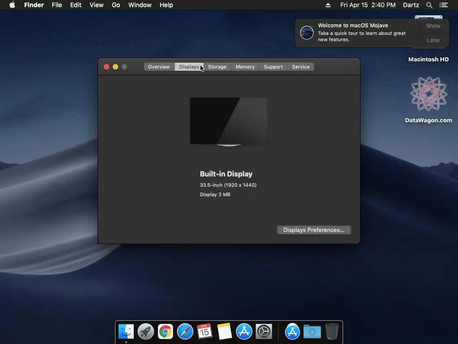Image resolution: width=458 pixels, height=344 pixels.
Task: Open System Preferences gear in dock
Action: pyautogui.click(x=264, y=331)
